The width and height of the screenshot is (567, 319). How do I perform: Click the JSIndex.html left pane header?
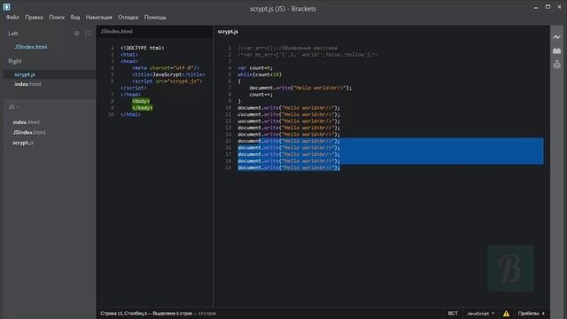(116, 32)
